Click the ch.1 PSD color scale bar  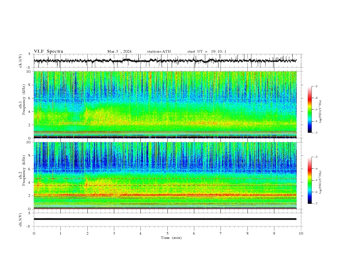(x=309, y=109)
